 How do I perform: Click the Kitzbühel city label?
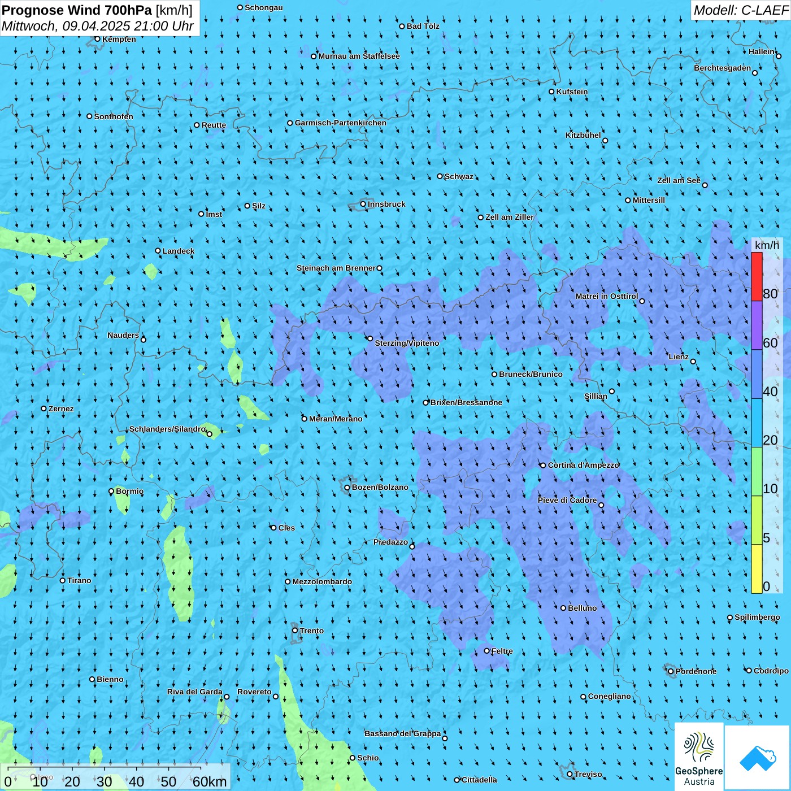coord(583,135)
